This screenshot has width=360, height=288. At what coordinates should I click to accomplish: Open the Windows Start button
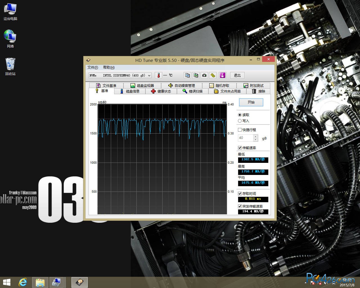point(6,282)
